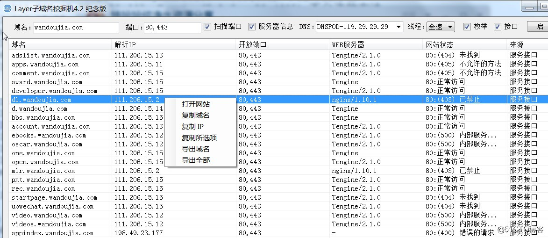Choose 导出全部 from context menu
Screen dimensions: 548x238
[196, 160]
